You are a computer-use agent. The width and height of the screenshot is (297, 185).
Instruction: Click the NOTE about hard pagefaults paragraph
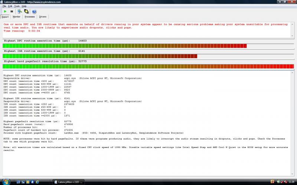pyautogui.click(x=144, y=140)
